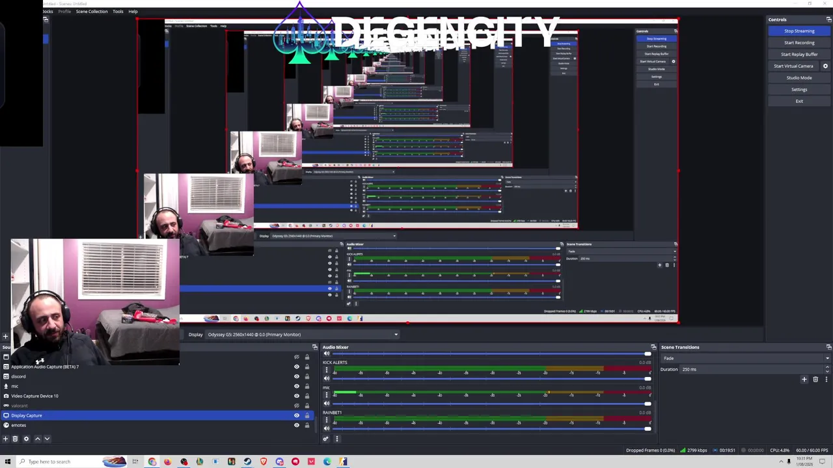Open Brave browser from the taskbar
Screen dimensions: 833x468
[264, 461]
